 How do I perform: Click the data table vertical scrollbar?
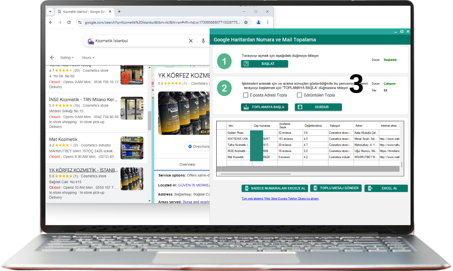(x=402, y=164)
